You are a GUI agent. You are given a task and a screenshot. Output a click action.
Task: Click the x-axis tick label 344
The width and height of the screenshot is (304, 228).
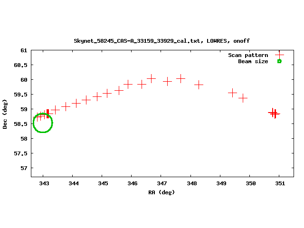pos(74,183)
